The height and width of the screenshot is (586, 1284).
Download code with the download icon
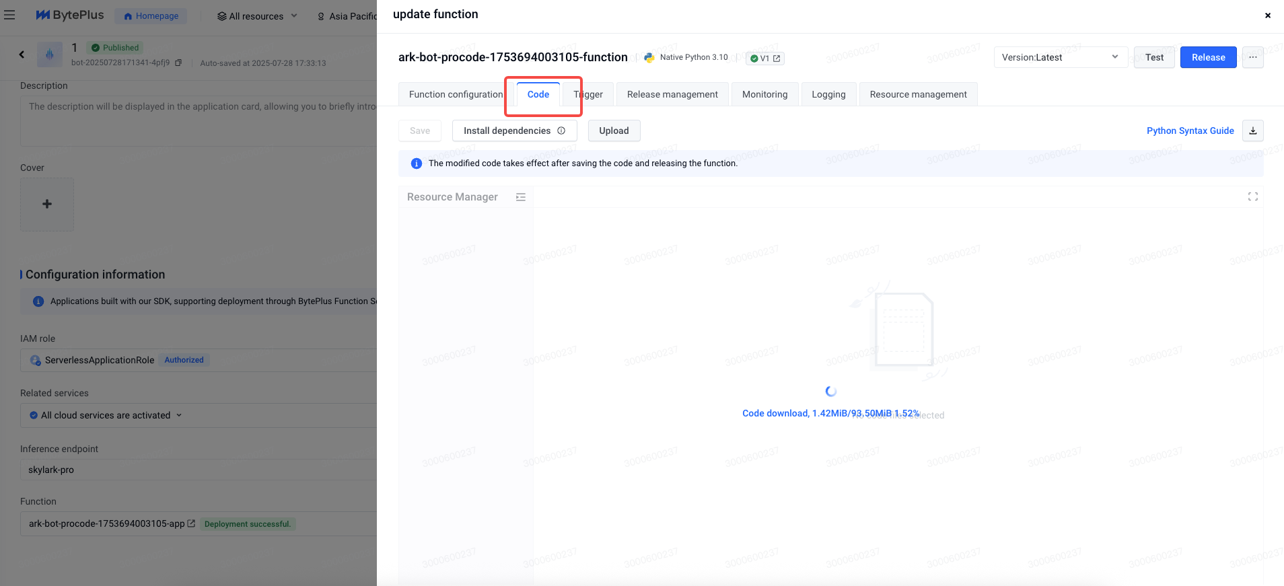tap(1252, 131)
